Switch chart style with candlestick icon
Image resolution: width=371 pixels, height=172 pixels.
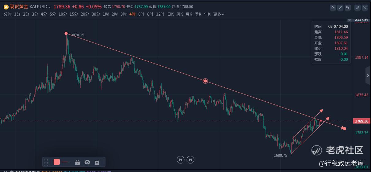(x=348, y=8)
